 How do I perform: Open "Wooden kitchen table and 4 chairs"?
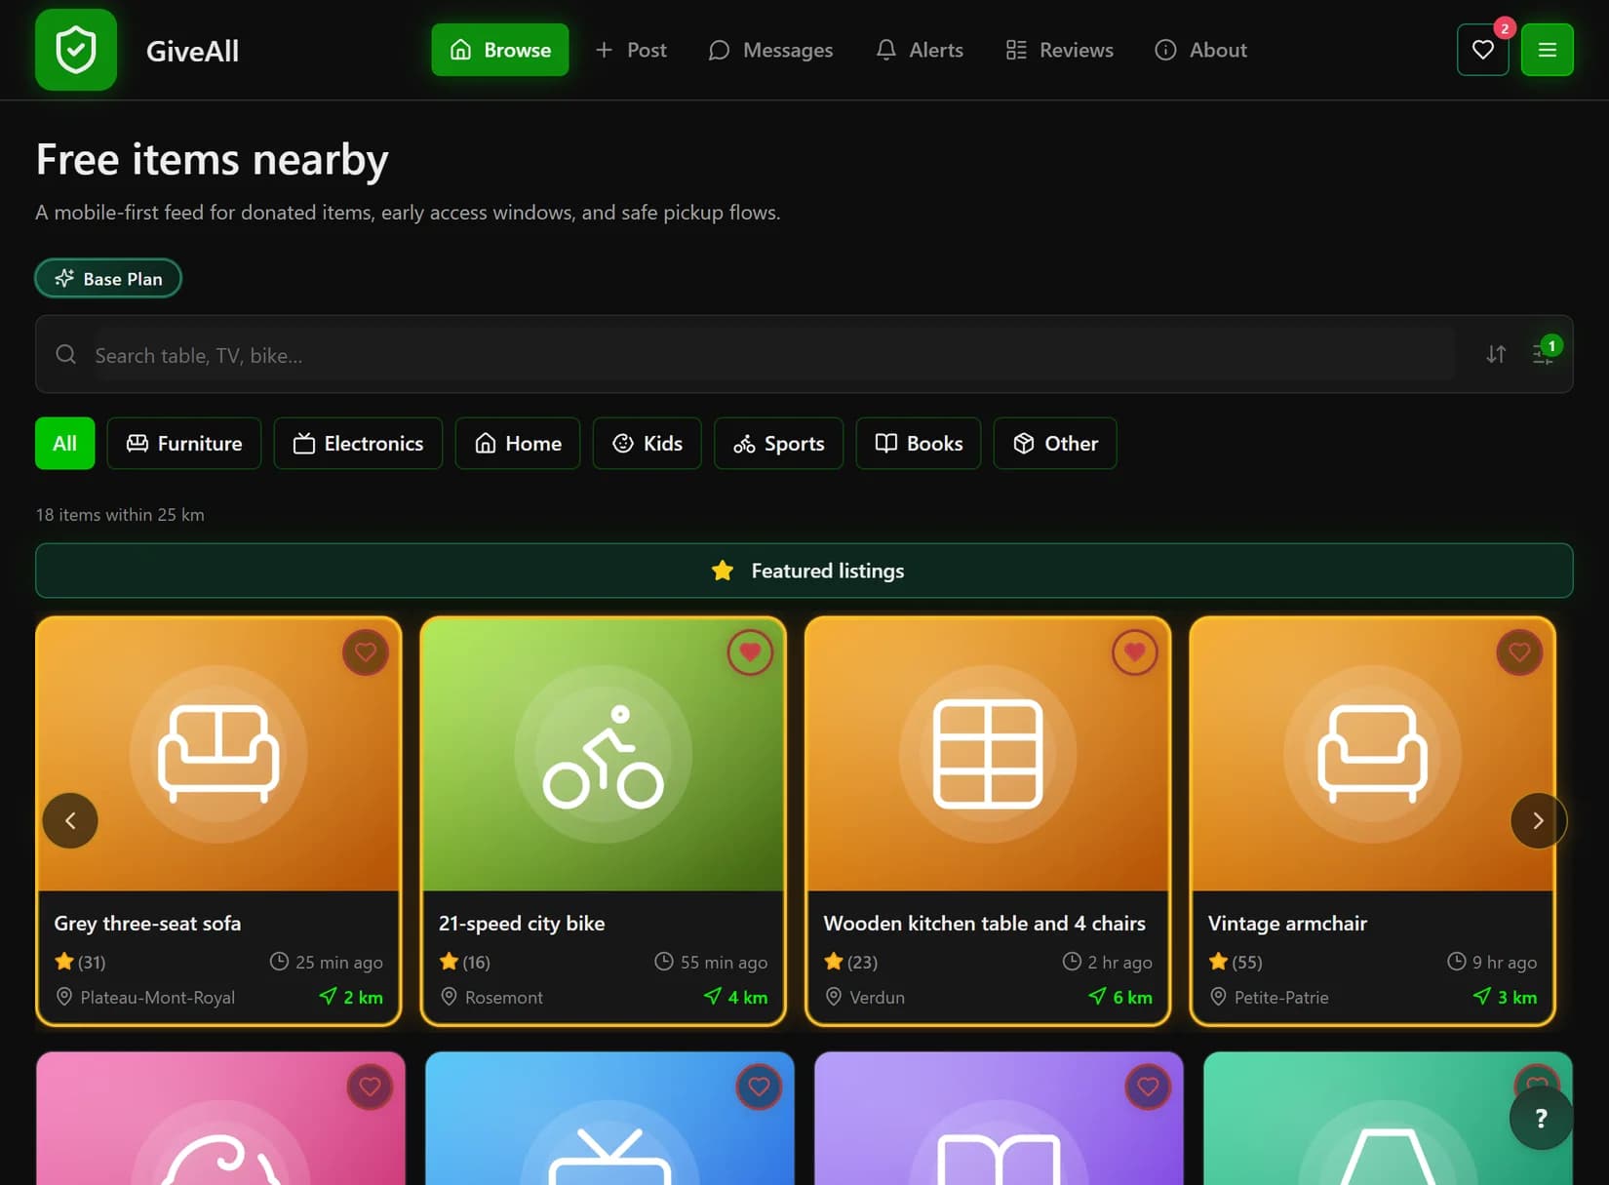984,923
